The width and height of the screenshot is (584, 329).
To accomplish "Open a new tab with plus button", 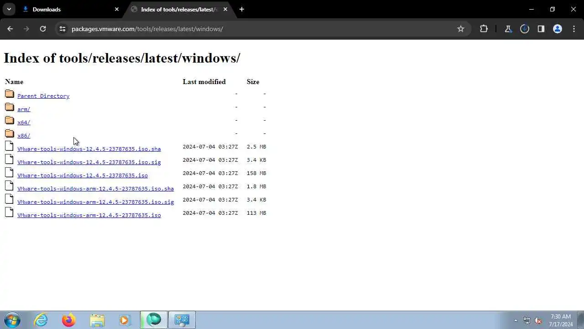I will [x=242, y=9].
